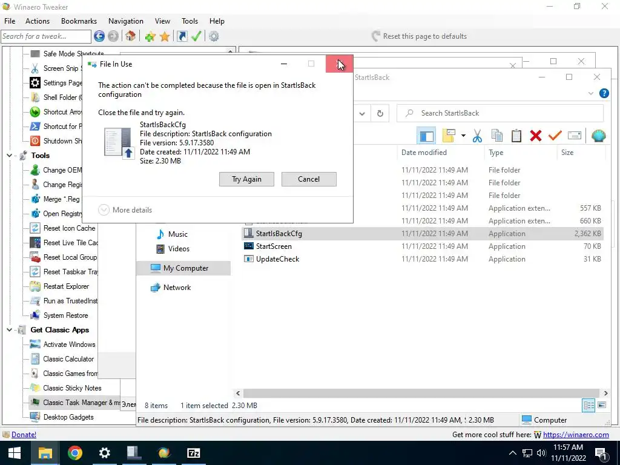Click the clipboard Paste icon in Explorer
Image resolution: width=620 pixels, height=465 pixels.
click(x=516, y=136)
